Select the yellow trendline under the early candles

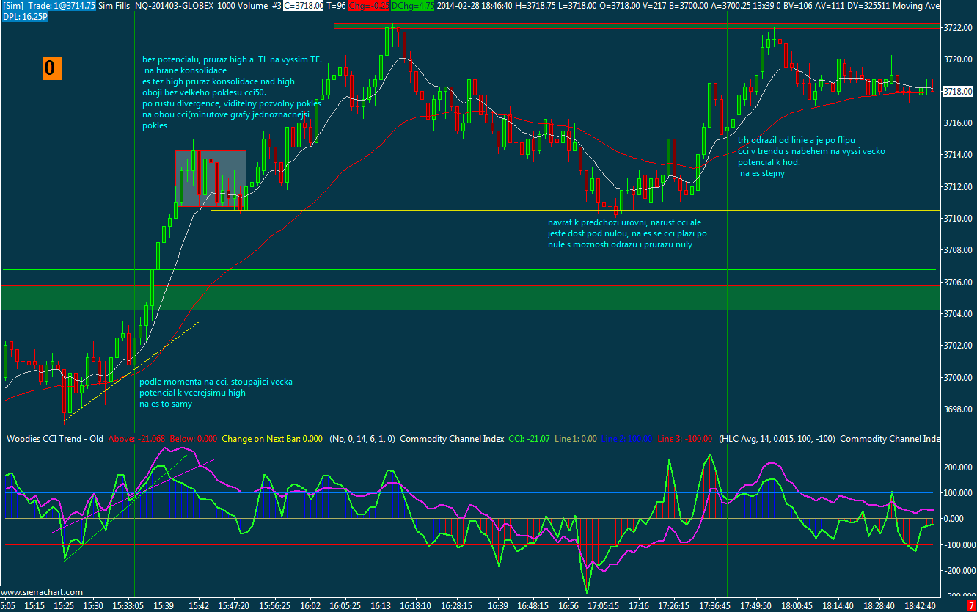[x=132, y=371]
